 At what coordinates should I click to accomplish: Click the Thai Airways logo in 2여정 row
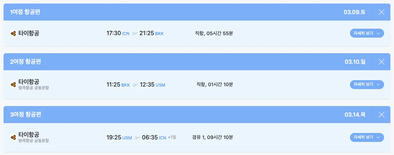[x=13, y=84]
